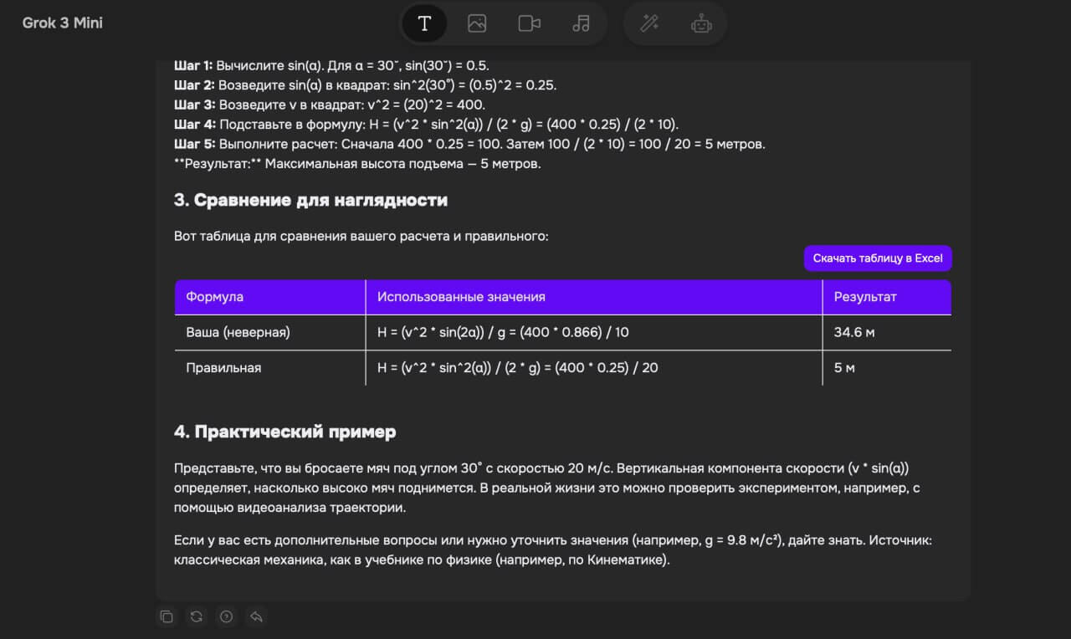Select the music note audio mode

pos(581,23)
